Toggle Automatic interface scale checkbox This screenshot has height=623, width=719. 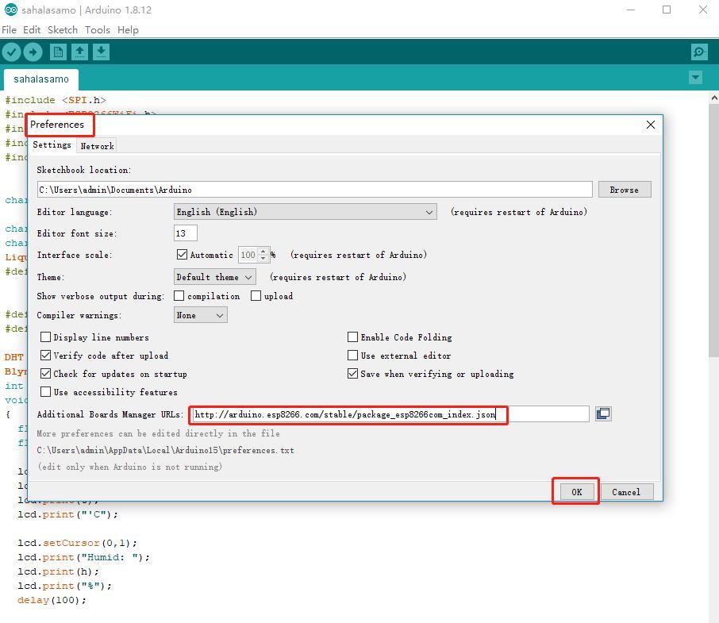coord(182,255)
